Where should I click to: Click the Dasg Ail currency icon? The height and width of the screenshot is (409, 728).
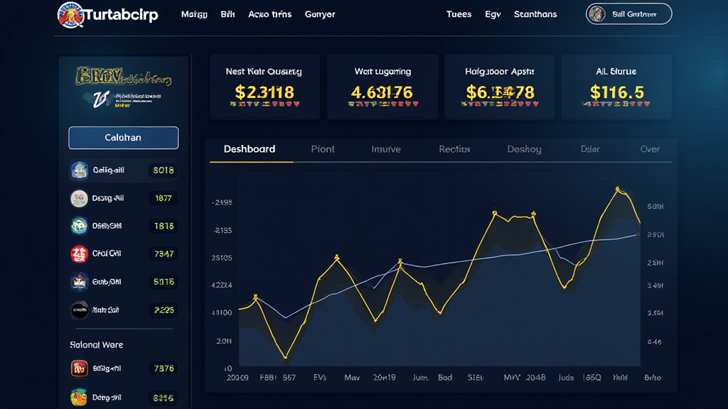(x=80, y=199)
